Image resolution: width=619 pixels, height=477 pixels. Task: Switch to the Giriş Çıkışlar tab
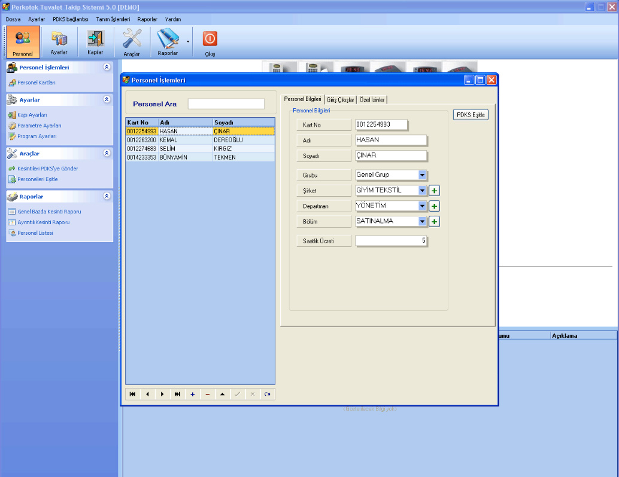click(340, 100)
